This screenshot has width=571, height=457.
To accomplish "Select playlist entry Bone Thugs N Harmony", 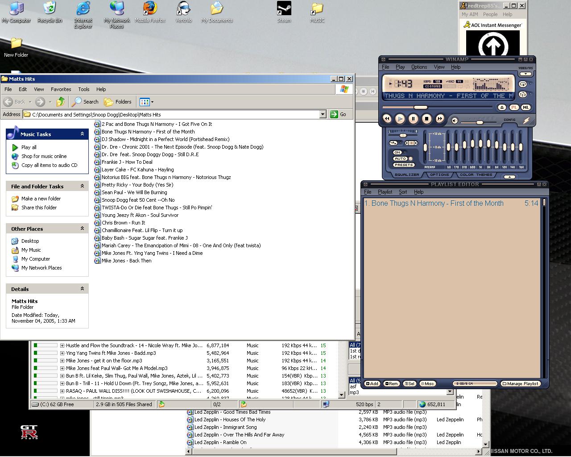I will (x=451, y=203).
